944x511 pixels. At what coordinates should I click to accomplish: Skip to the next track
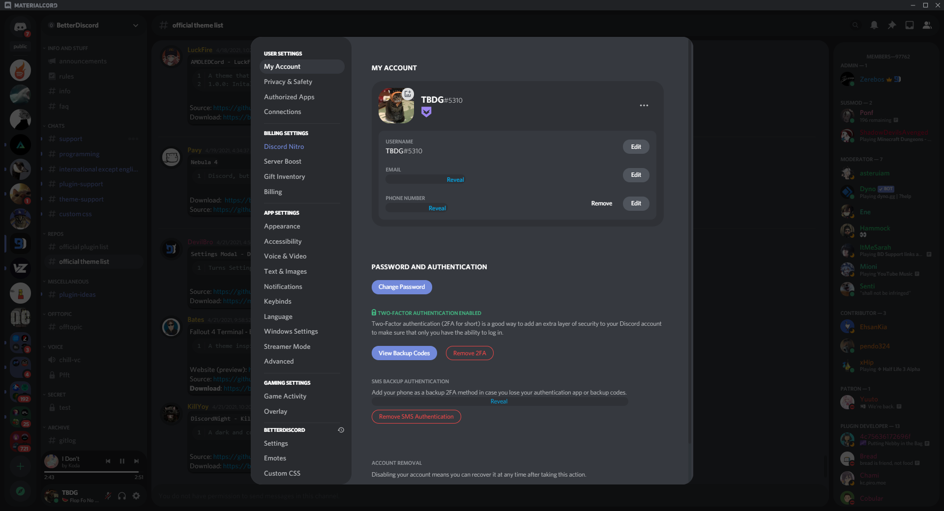coord(137,461)
